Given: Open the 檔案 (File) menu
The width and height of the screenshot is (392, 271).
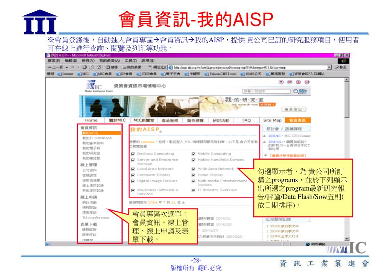Looking at the screenshot, I should coord(54,61).
